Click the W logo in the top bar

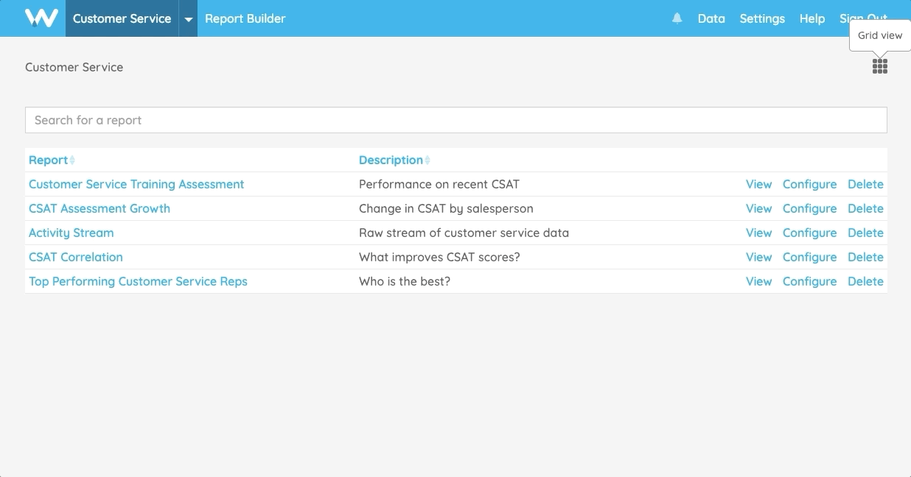coord(42,18)
